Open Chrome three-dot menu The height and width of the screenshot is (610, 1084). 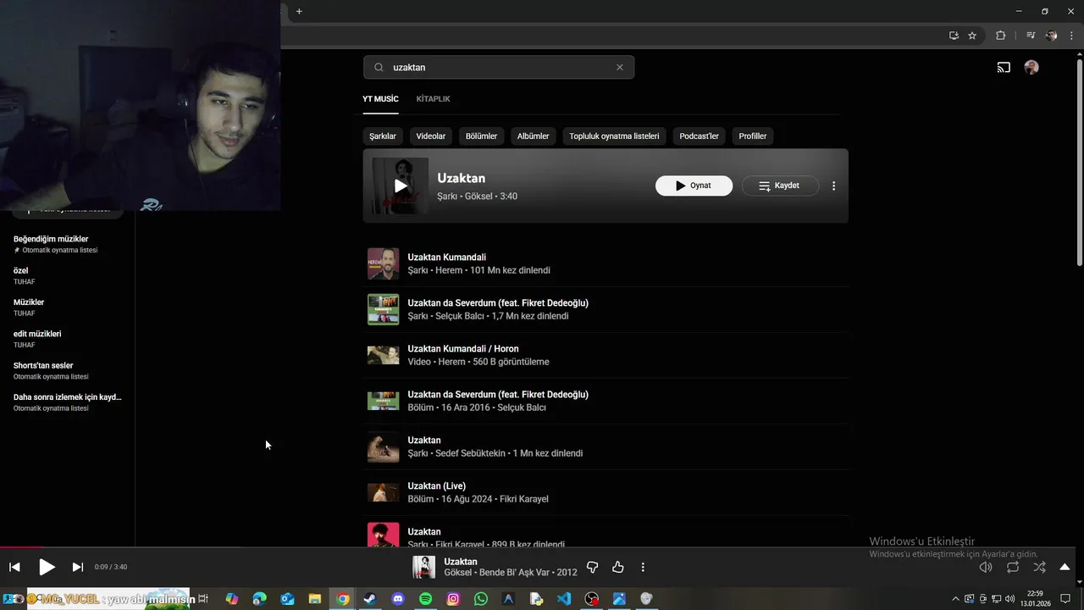[x=1071, y=36]
